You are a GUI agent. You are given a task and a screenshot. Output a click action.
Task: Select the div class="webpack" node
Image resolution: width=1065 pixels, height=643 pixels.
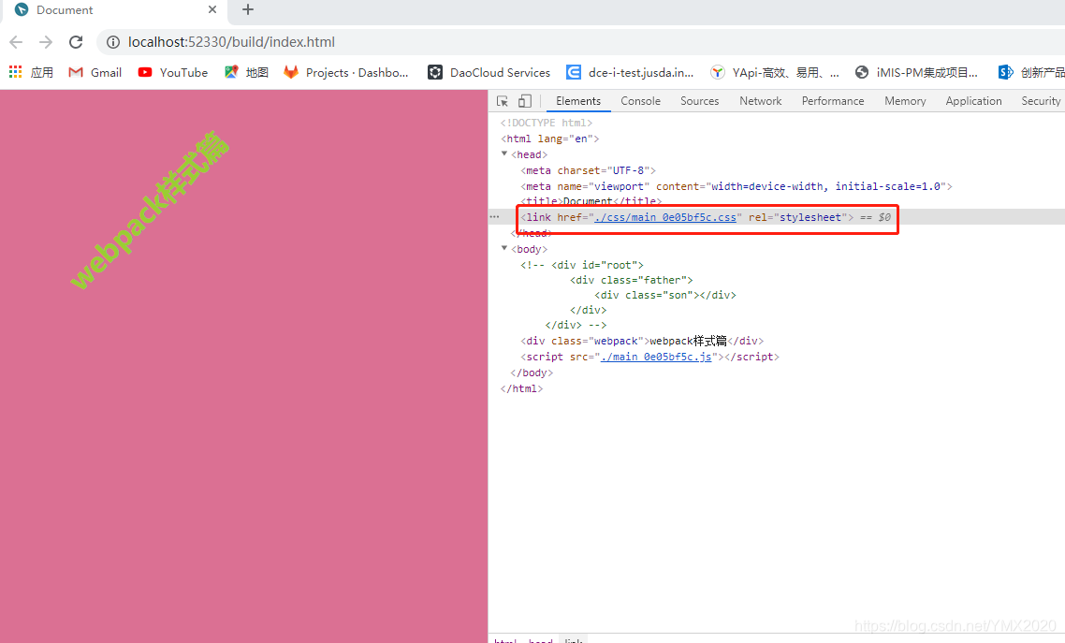coord(642,341)
